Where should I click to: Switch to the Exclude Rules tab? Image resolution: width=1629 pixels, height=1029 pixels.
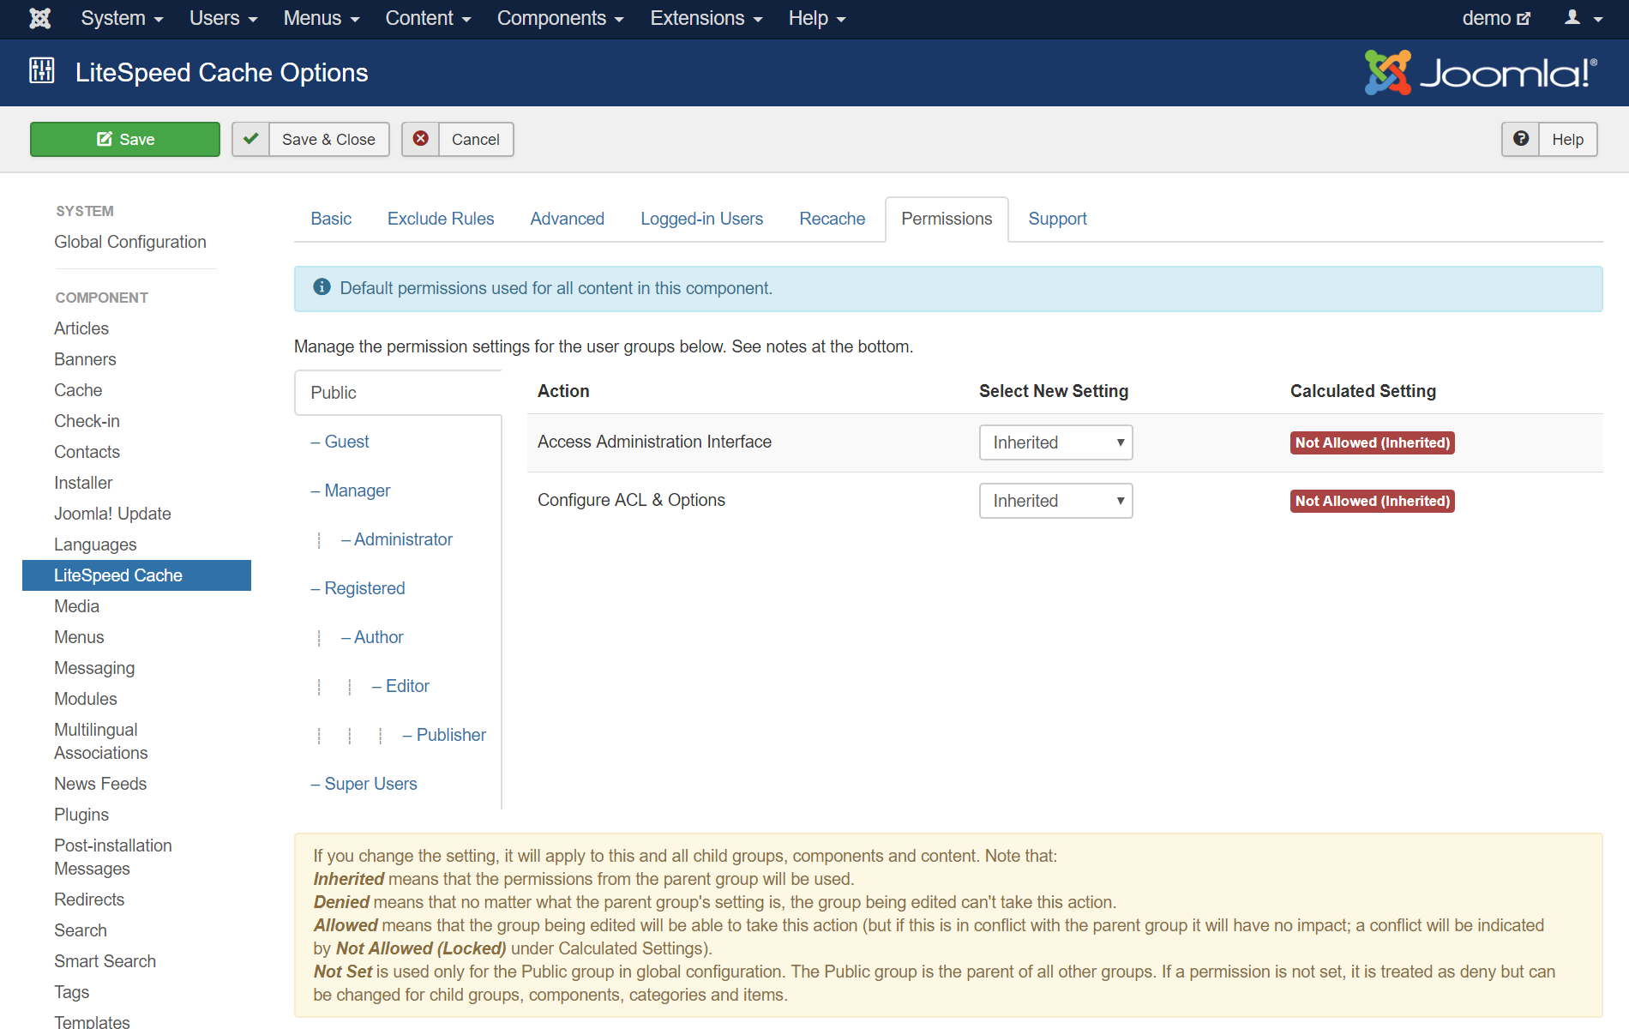pyautogui.click(x=441, y=219)
